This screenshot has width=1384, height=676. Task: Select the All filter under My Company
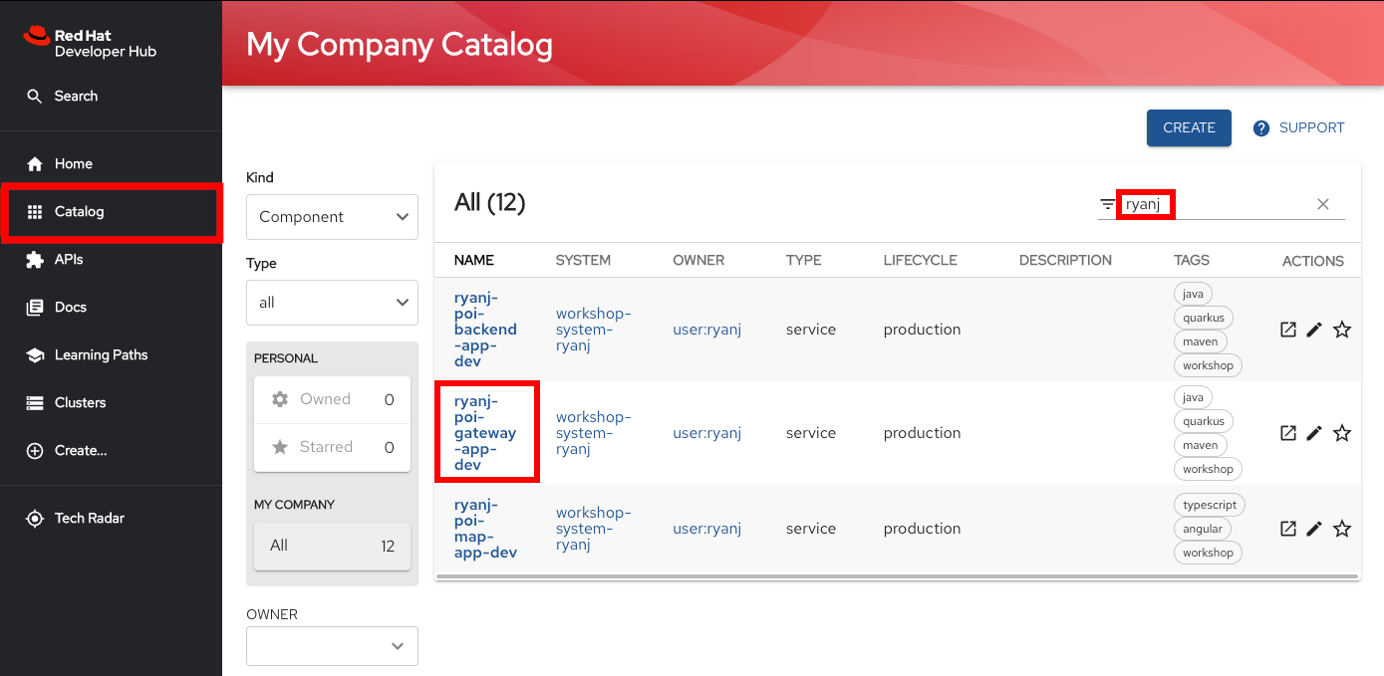(332, 546)
